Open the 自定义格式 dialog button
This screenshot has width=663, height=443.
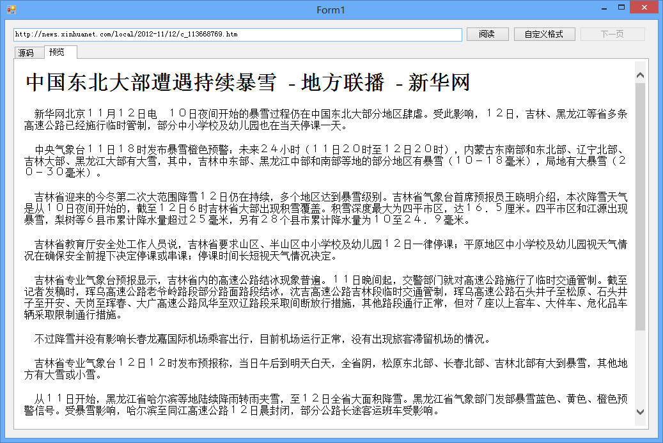point(544,35)
